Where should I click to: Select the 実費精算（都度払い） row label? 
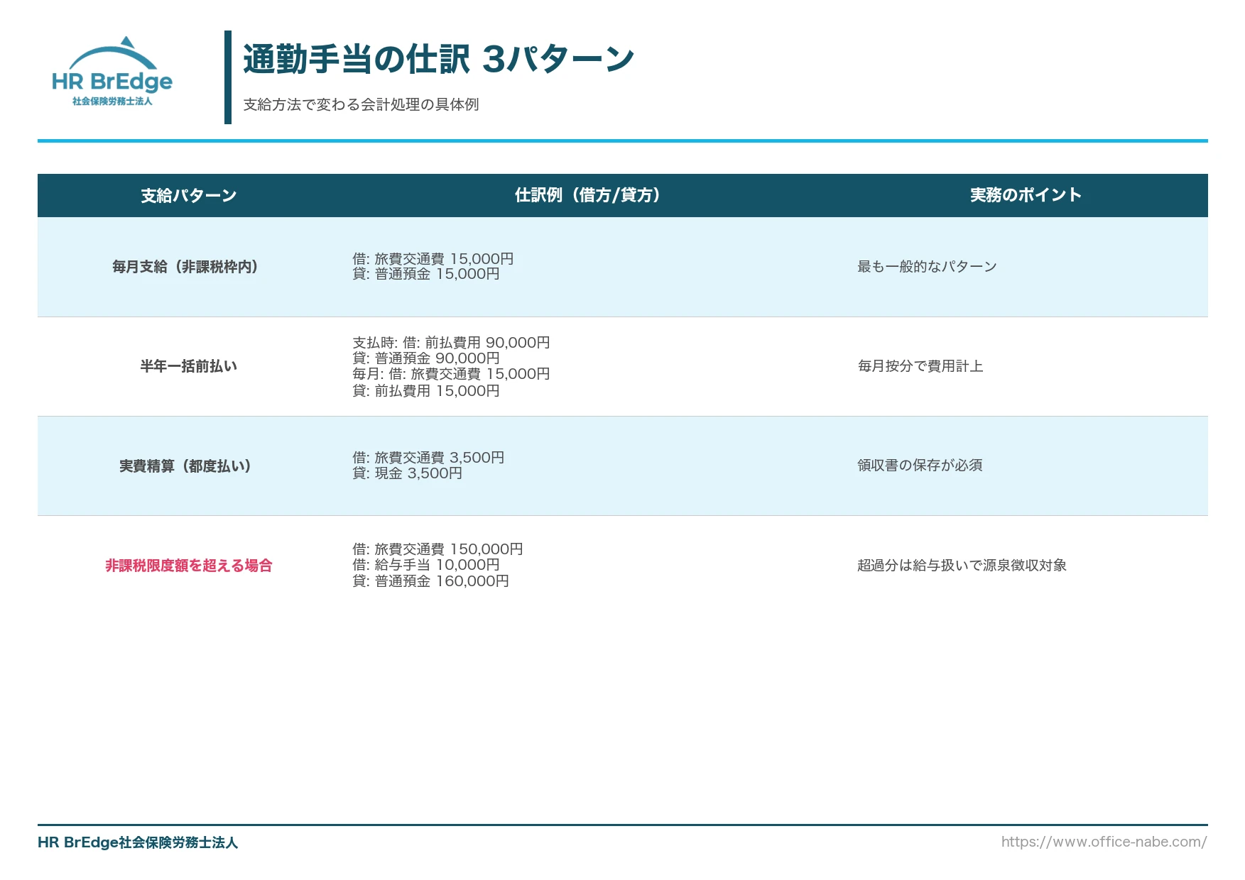pos(185,466)
